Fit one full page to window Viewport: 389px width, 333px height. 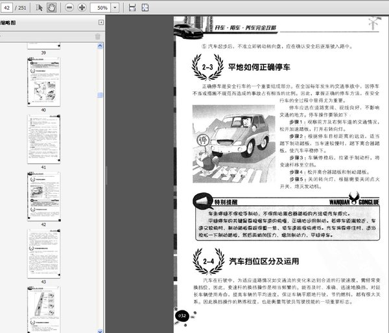click(x=145, y=8)
